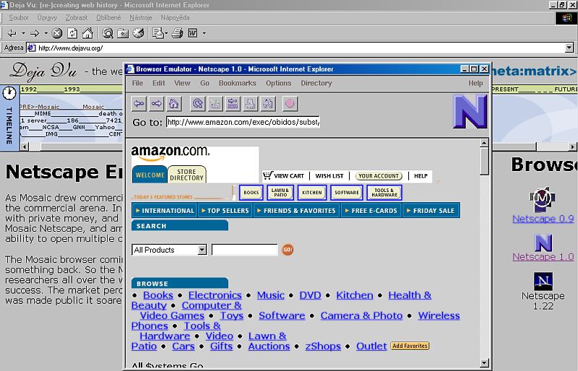This screenshot has height=371, width=578.
Task: Open the Electronics browse link
Action: click(x=215, y=295)
